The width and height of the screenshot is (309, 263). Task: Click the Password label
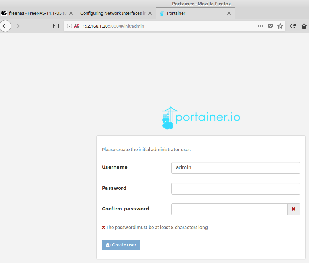(x=114, y=188)
